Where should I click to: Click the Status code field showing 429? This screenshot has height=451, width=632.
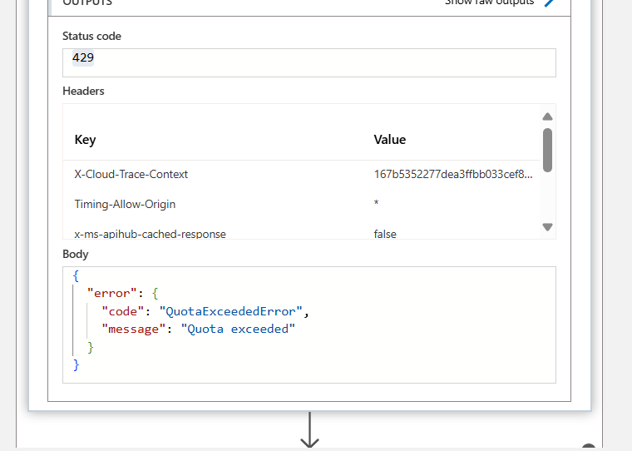click(309, 62)
